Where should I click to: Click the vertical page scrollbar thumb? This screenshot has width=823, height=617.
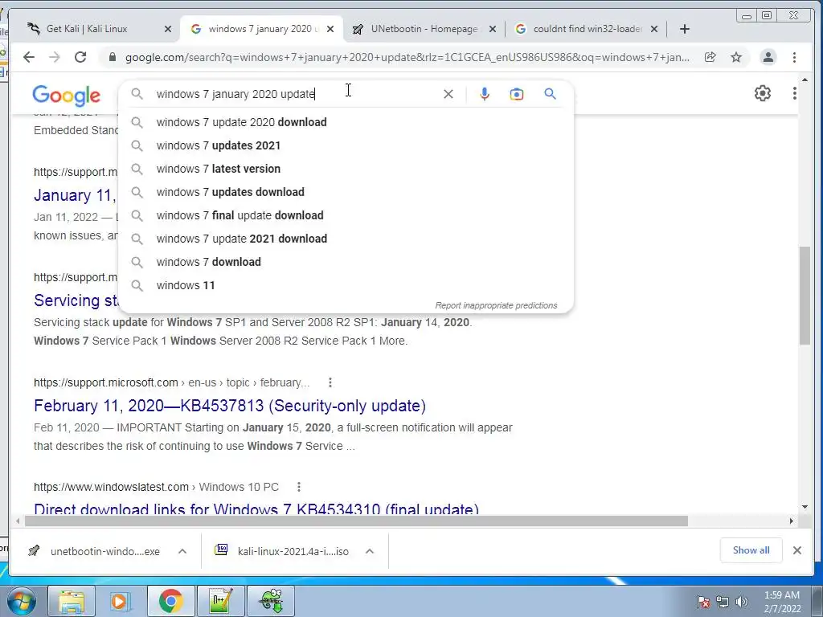coord(805,296)
